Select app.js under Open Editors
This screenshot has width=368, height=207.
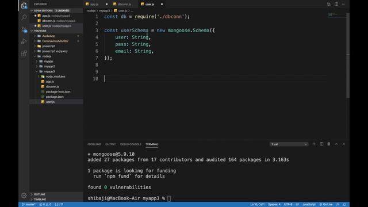click(x=56, y=16)
